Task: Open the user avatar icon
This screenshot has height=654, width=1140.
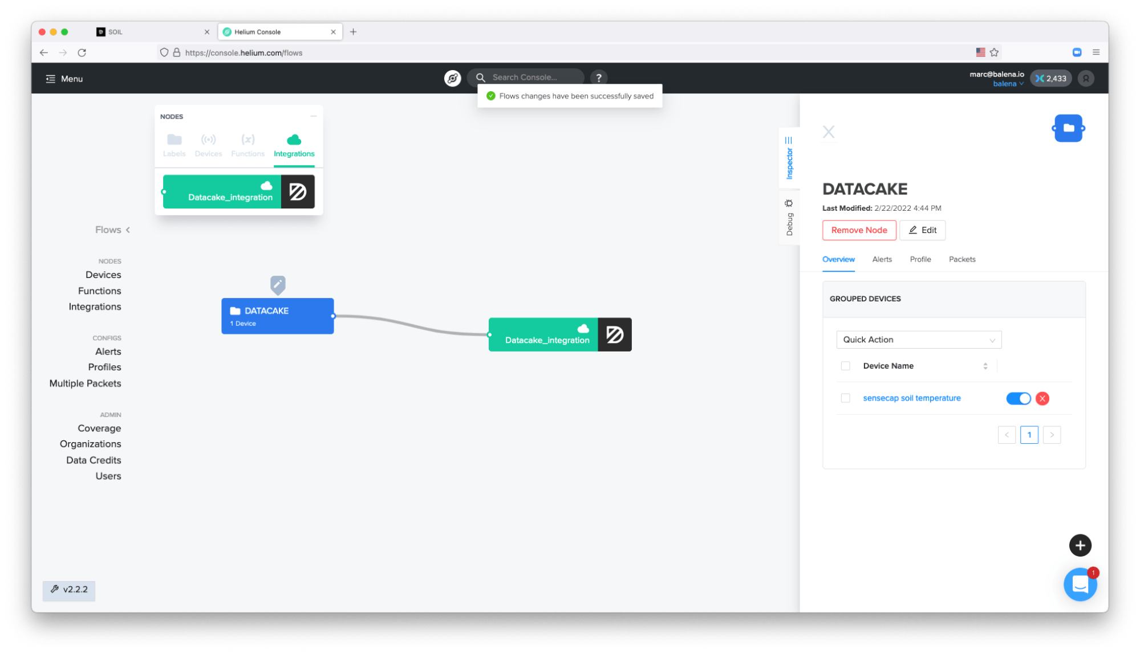Action: click(x=1086, y=79)
